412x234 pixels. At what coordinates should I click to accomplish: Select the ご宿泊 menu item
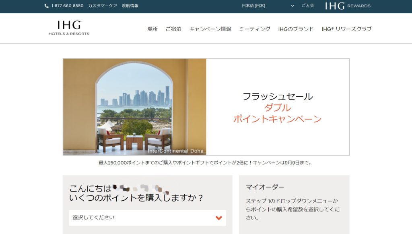[173, 29]
